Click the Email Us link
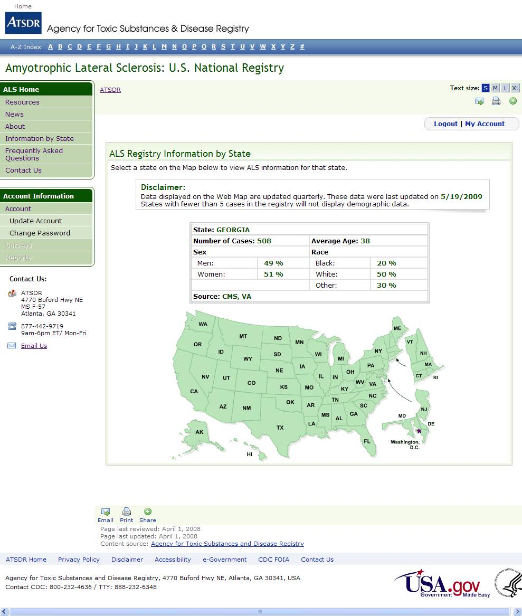The image size is (522, 616). (x=34, y=346)
